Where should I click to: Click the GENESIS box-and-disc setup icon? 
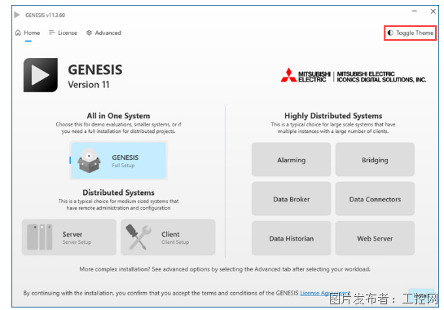(89, 161)
